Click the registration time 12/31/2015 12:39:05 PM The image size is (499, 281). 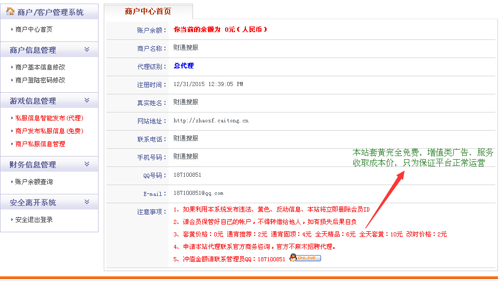click(208, 85)
